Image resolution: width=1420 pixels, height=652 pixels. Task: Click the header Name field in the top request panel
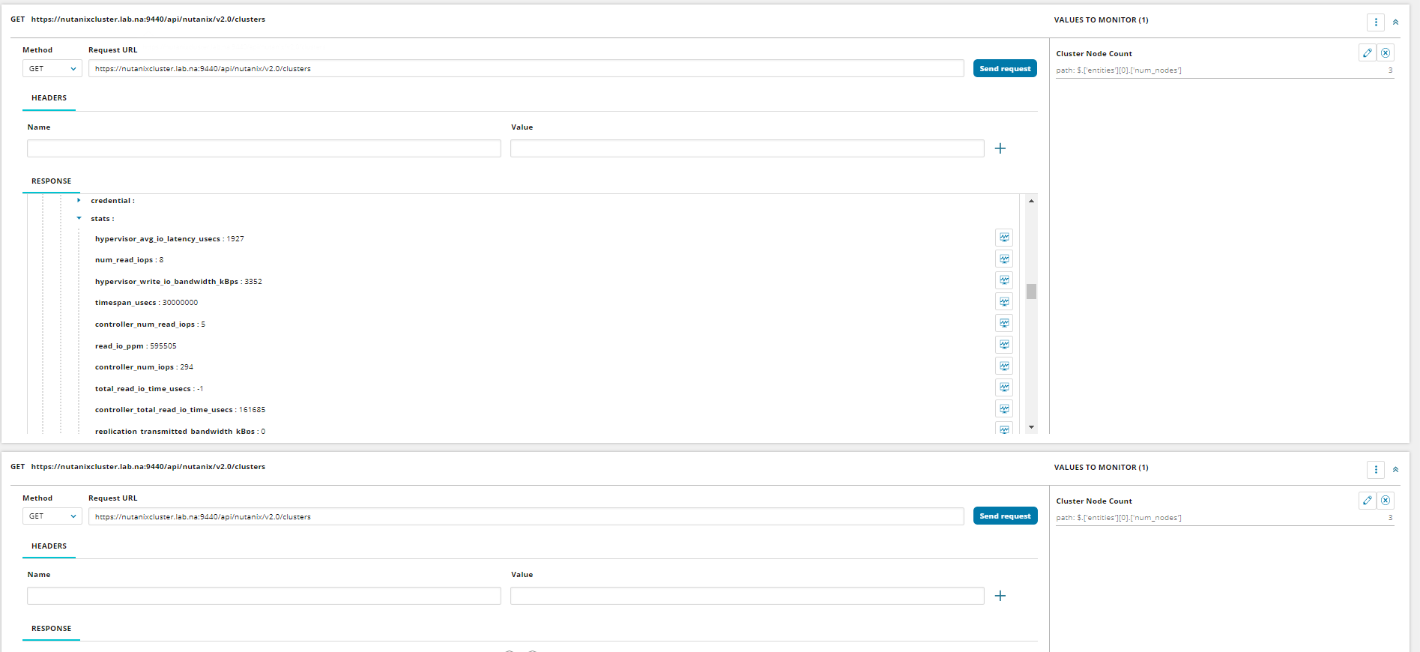(264, 148)
